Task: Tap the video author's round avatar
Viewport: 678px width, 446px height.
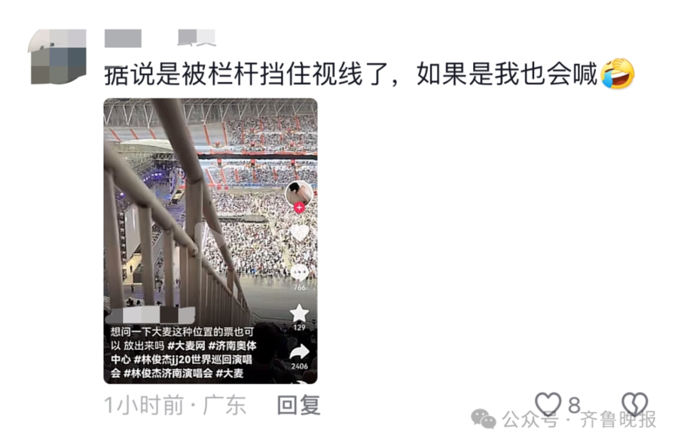Action: pyautogui.click(x=299, y=193)
